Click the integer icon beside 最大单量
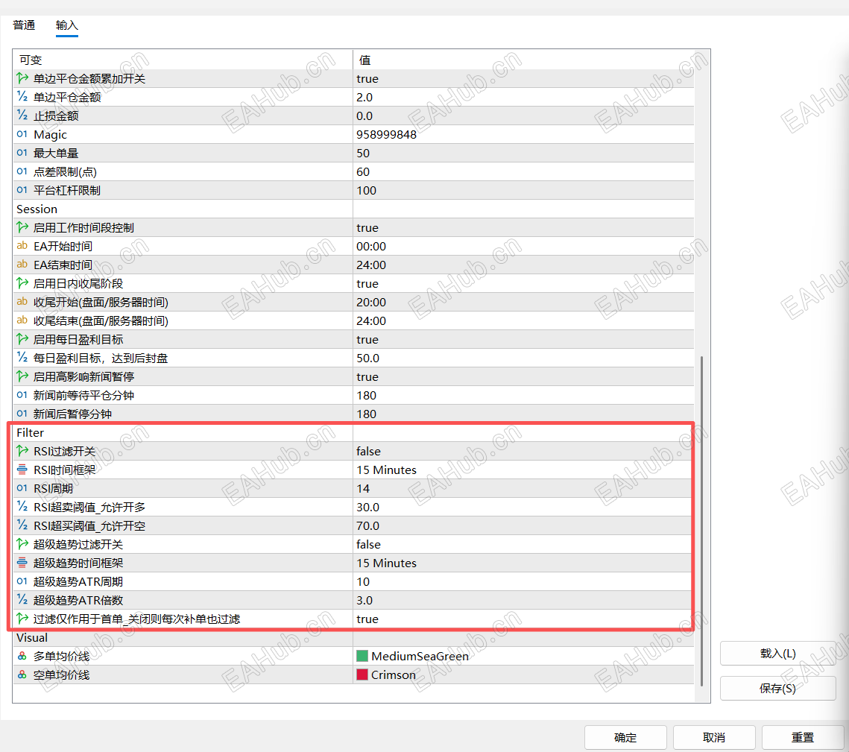Image resolution: width=849 pixels, height=752 pixels. point(22,153)
